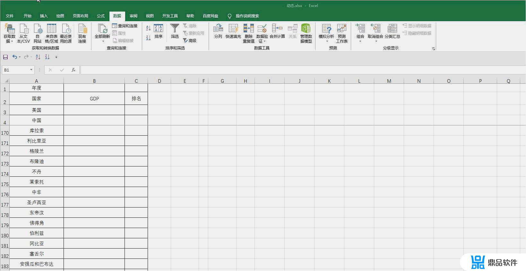Expand the Undo history dropdown
Image resolution: width=526 pixels, height=271 pixels.
(x=20, y=57)
